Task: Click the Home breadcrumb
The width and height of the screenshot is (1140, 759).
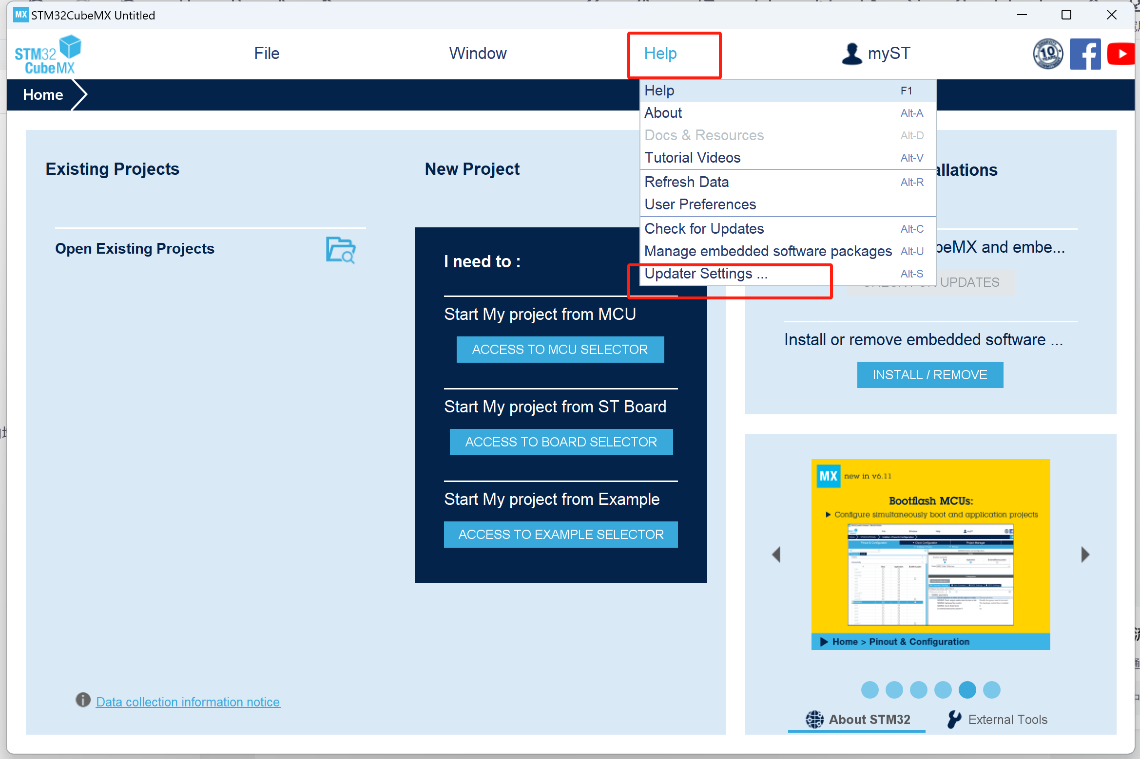Action: 43,94
